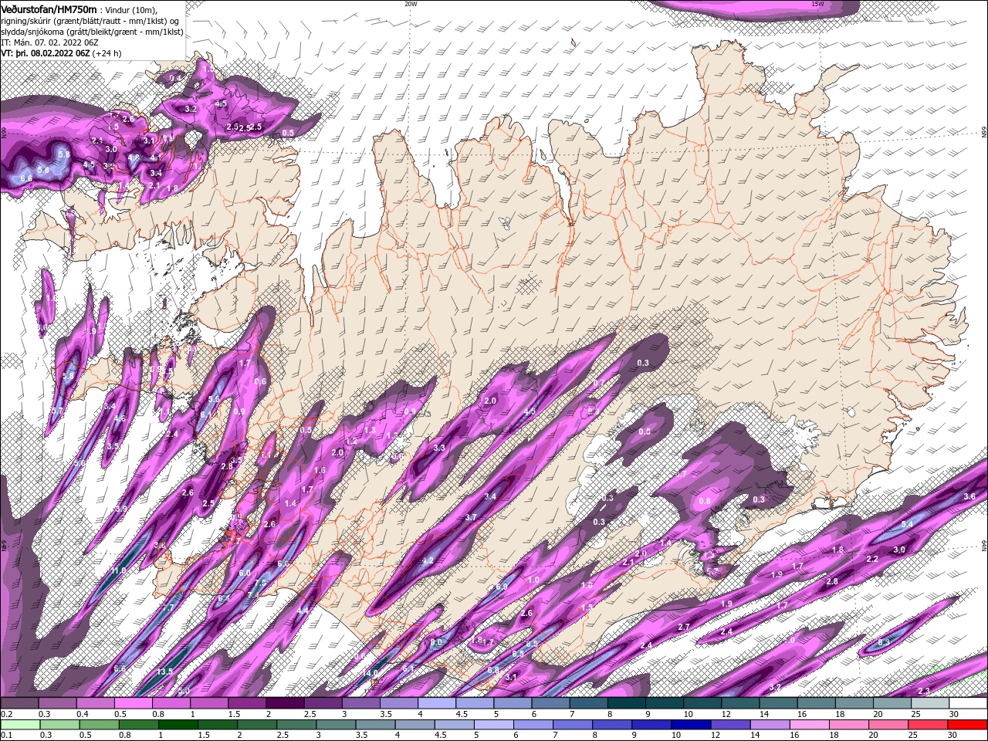Click the 3–3.5 grey-green swatch in lower legend

tap(336, 725)
